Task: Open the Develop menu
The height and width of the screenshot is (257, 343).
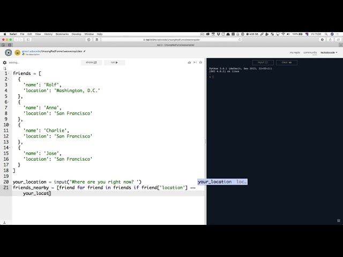Action: 76,34
